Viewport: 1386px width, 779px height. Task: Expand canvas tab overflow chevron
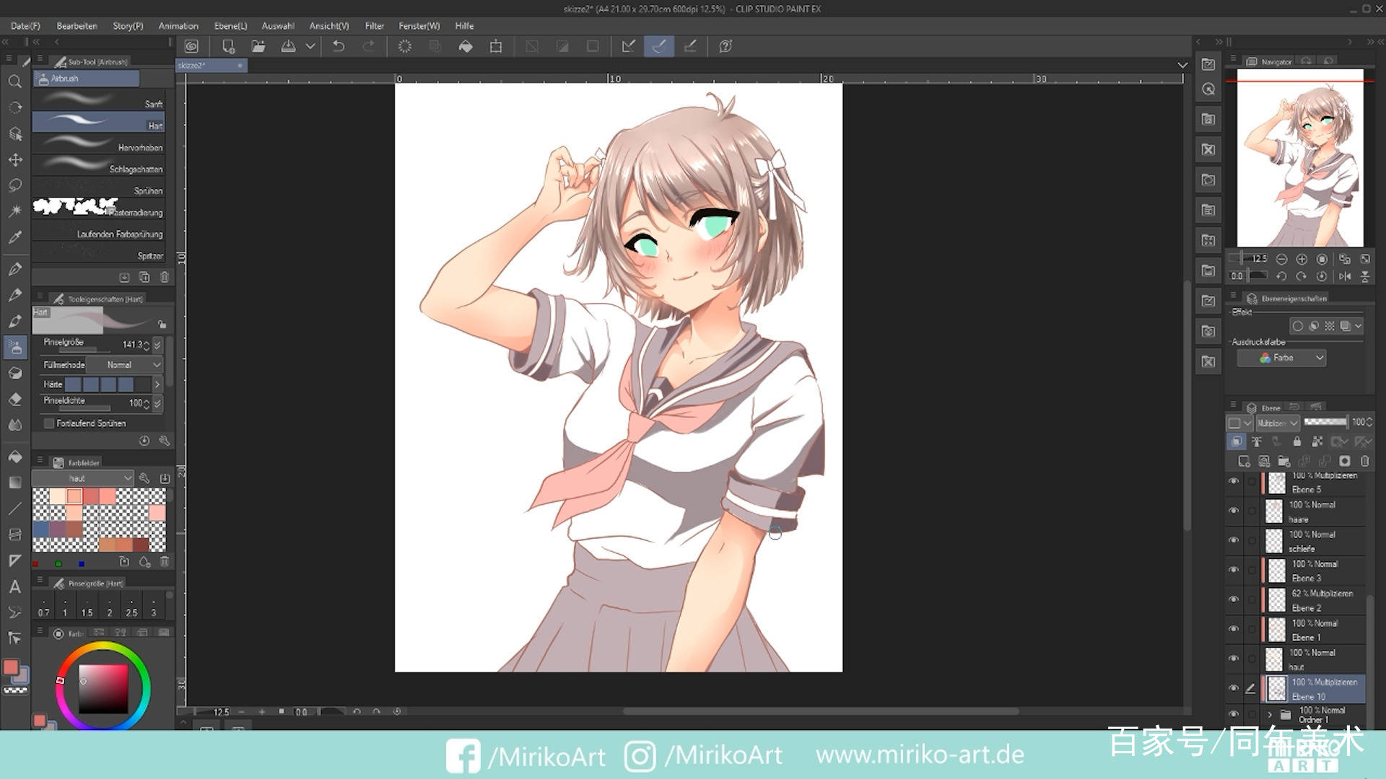pos(1182,65)
